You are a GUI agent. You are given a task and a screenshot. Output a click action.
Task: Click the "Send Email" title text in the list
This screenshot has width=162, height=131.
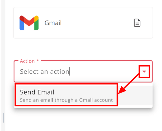click(37, 92)
